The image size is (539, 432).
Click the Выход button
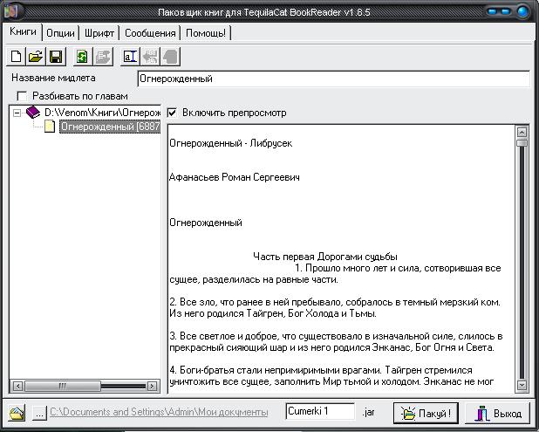tap(498, 413)
